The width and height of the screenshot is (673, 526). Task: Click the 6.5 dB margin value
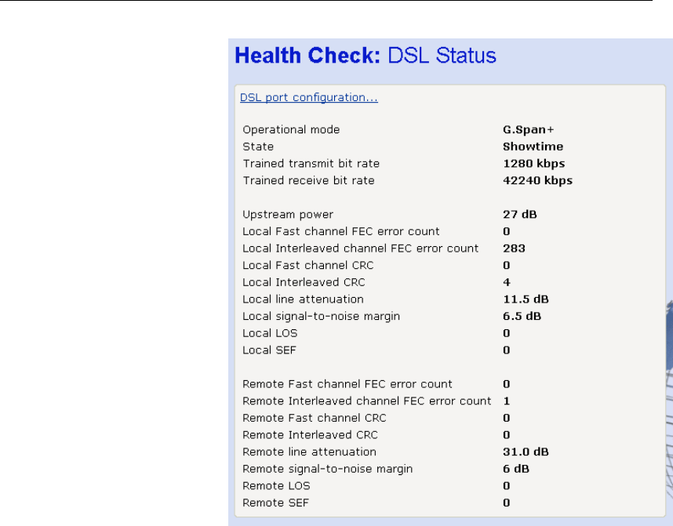[x=522, y=316]
